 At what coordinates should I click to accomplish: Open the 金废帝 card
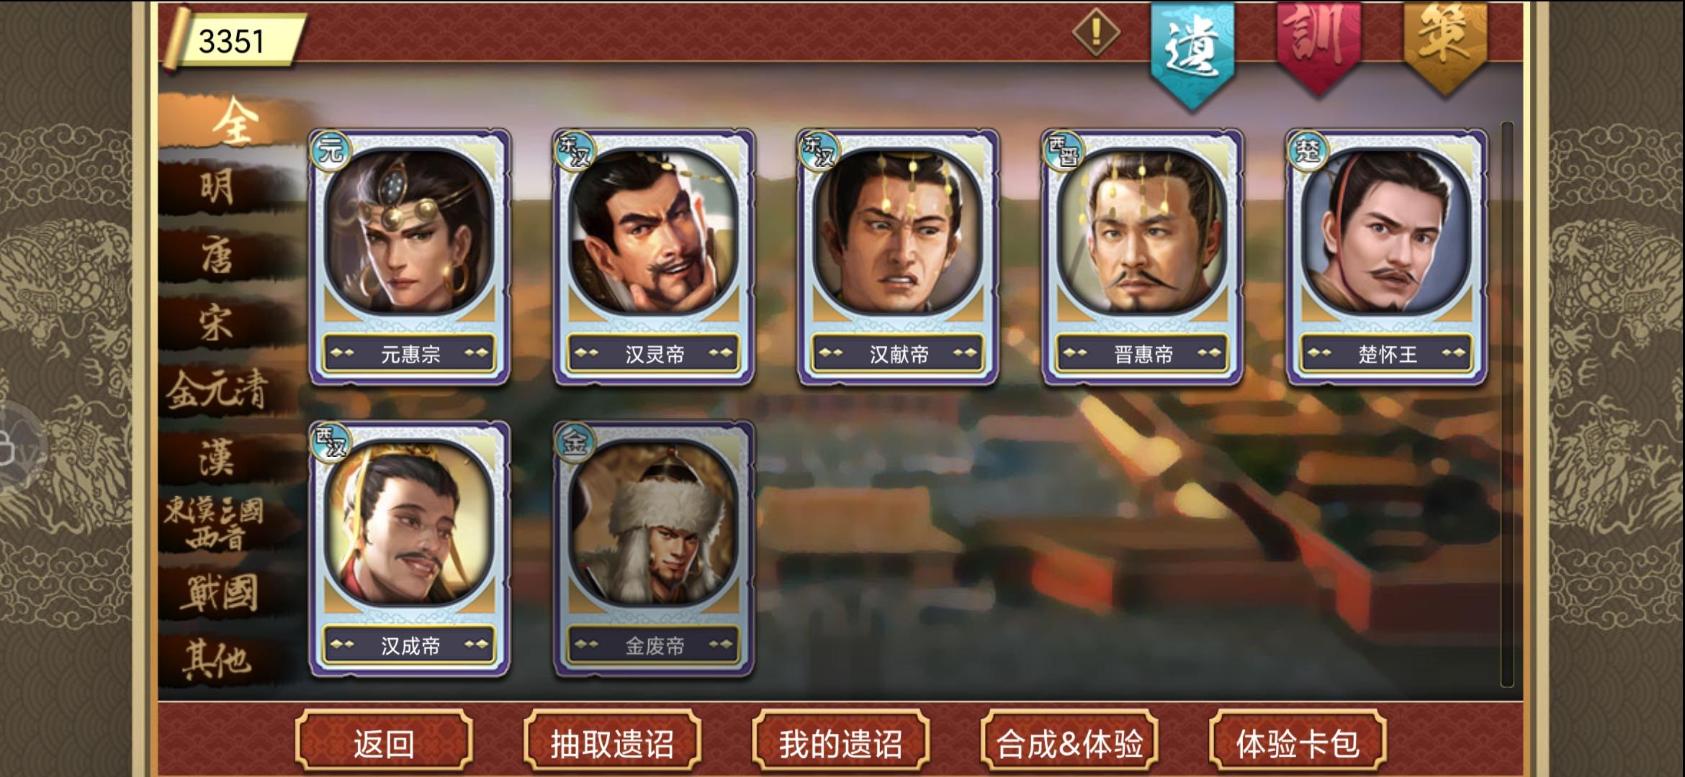(x=654, y=549)
